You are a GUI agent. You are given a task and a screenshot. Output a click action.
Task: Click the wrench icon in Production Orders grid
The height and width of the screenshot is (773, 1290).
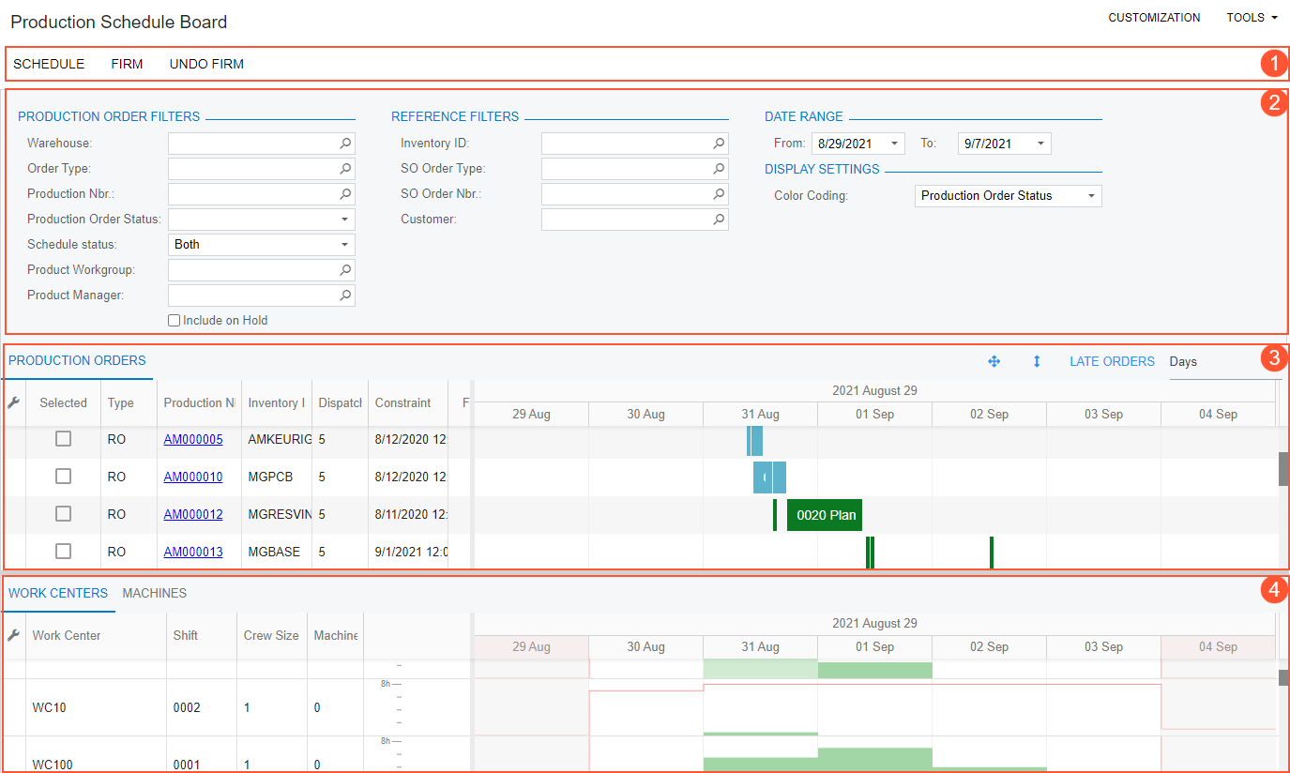[13, 402]
